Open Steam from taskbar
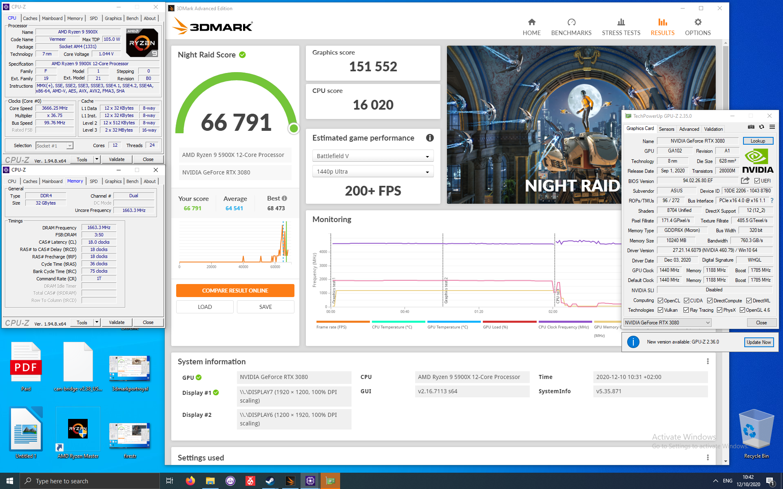The height and width of the screenshot is (489, 783). point(270,481)
